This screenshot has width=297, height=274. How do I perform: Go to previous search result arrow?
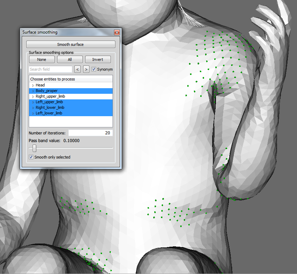tap(77, 69)
